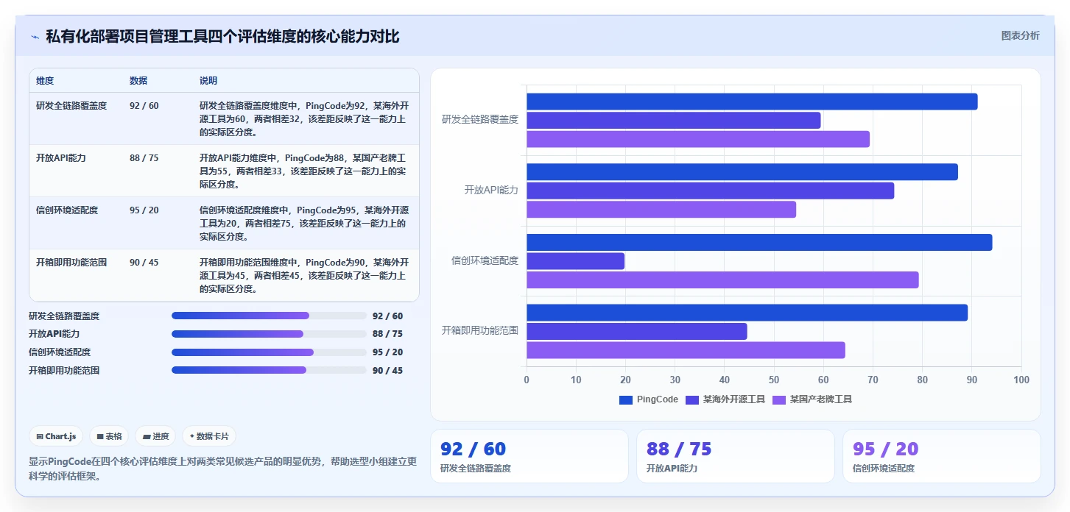Select the 进度 chip

click(x=155, y=436)
